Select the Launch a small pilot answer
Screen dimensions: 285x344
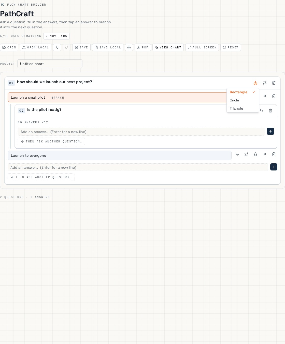point(117,97)
